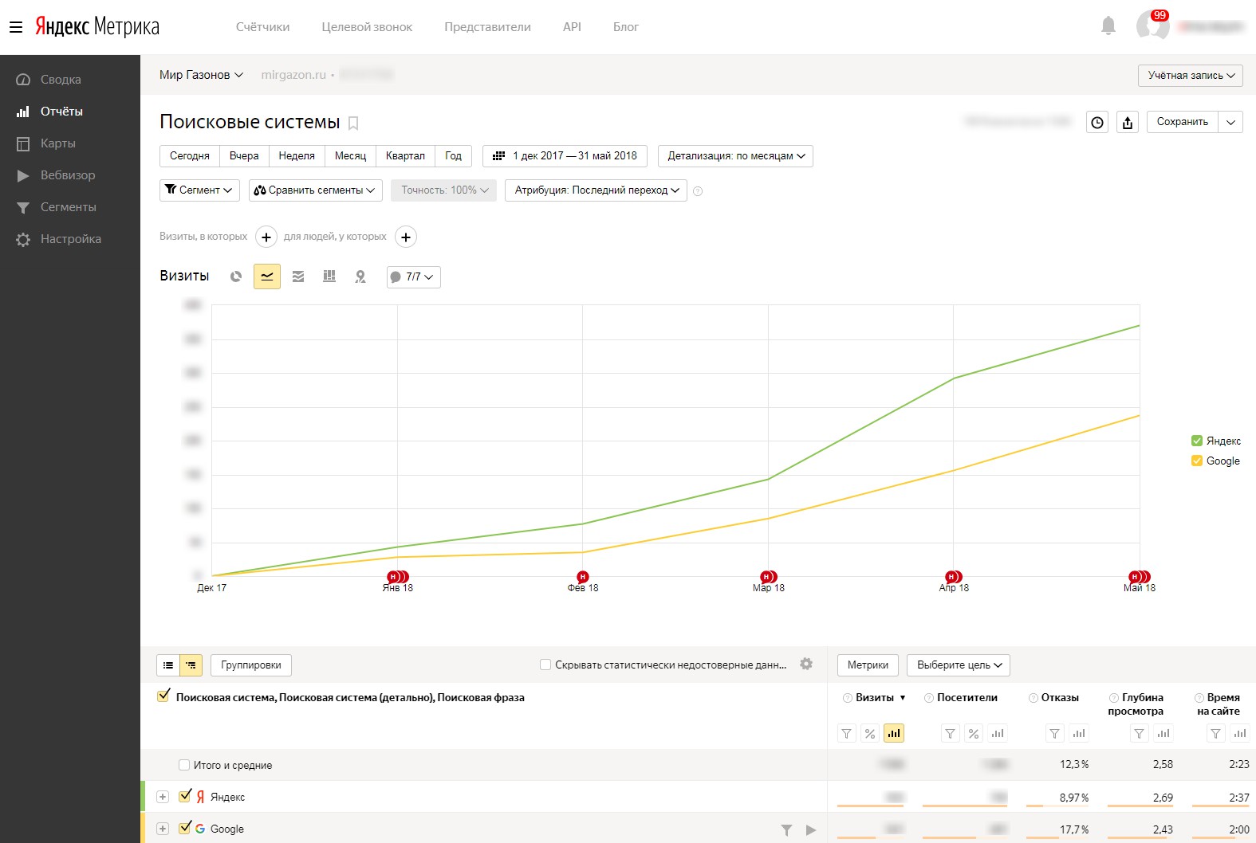Screen dimensions: 1256x843
Task: Click the help icon beside Атрибуция
Action: 698,191
